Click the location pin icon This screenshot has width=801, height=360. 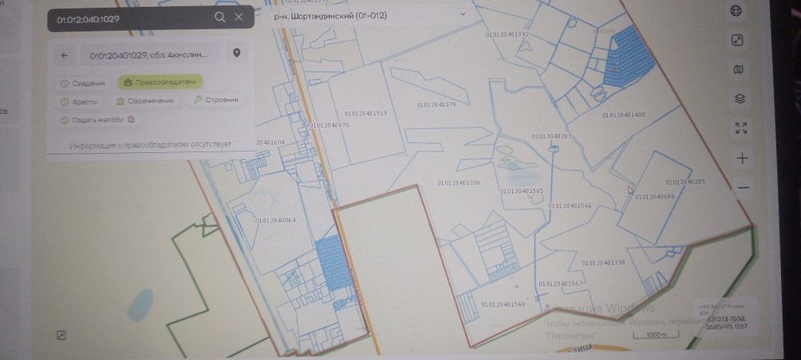pyautogui.click(x=236, y=53)
